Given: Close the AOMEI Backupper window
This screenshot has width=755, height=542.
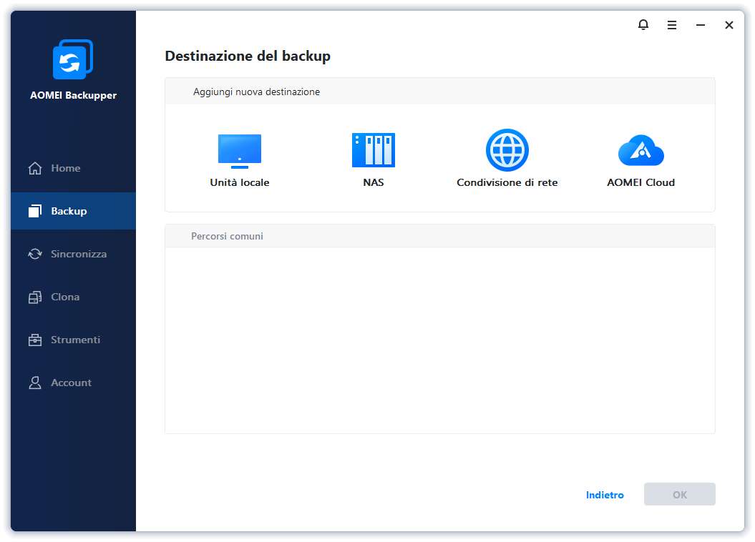Looking at the screenshot, I should point(729,25).
